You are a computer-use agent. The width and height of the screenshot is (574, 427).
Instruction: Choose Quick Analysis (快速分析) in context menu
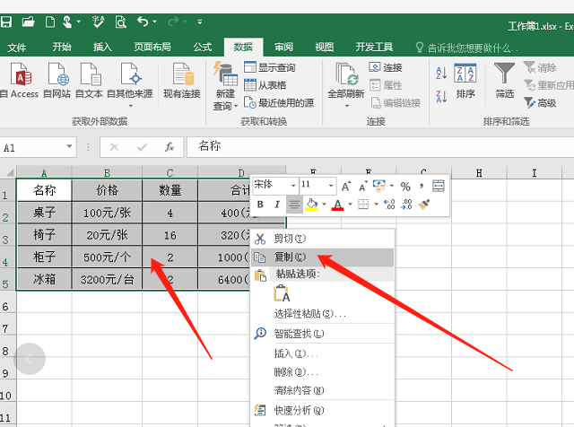click(x=323, y=410)
